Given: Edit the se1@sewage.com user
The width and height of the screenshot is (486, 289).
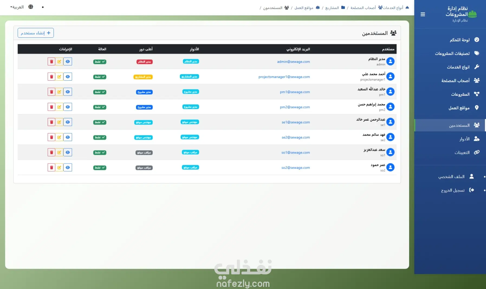Looking at the screenshot, I should [x=59, y=122].
